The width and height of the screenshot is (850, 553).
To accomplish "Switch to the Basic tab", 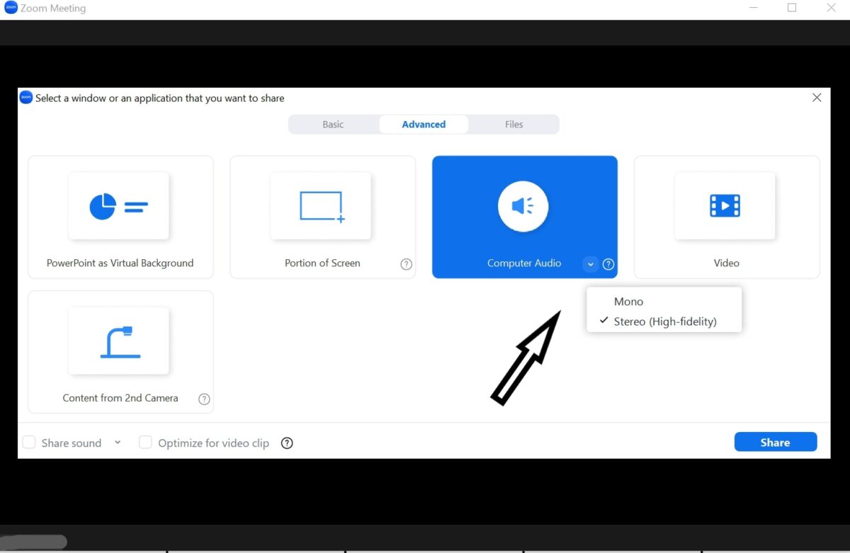I will [333, 125].
